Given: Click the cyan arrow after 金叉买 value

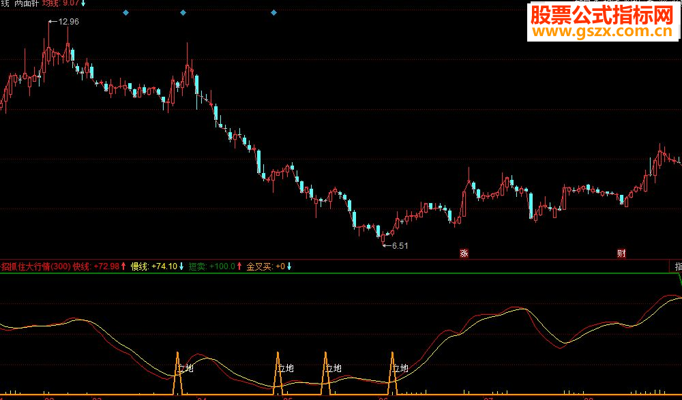Looking at the screenshot, I should (x=289, y=266).
